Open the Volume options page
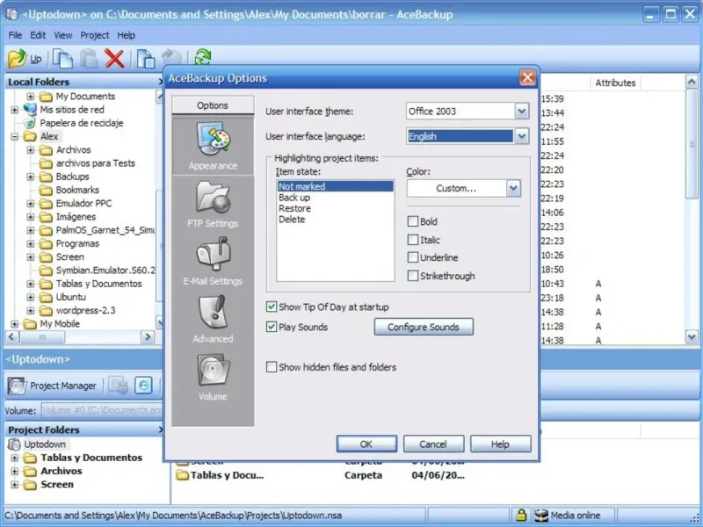703x527 pixels. [213, 378]
